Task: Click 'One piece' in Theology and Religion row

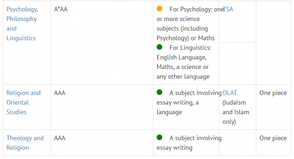Action: pos(273,138)
